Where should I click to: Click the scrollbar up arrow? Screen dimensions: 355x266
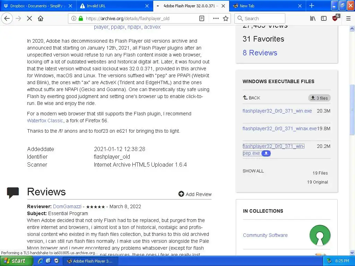pos(352,28)
